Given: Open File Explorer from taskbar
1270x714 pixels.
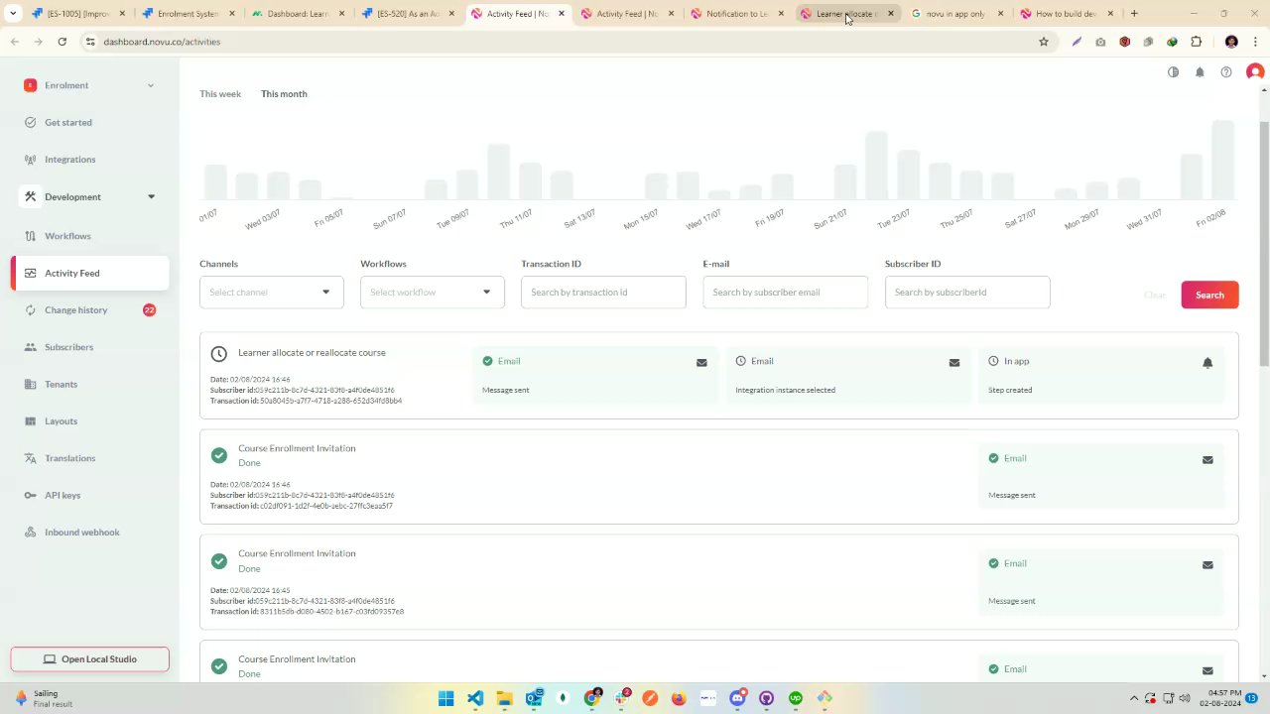Looking at the screenshot, I should tap(504, 698).
